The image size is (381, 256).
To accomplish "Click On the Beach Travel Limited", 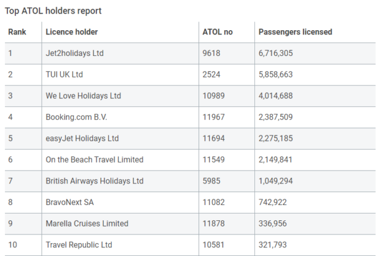I will coord(94,159).
